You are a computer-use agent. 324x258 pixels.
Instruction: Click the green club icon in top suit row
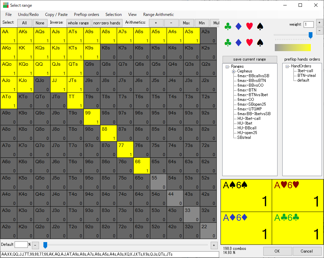[228, 26]
